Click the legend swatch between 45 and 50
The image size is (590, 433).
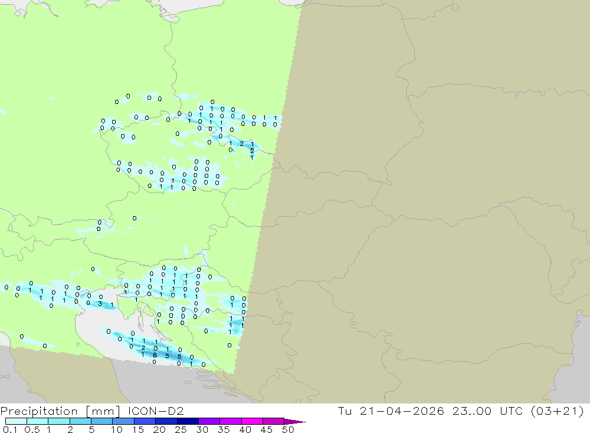pyautogui.click(x=274, y=421)
